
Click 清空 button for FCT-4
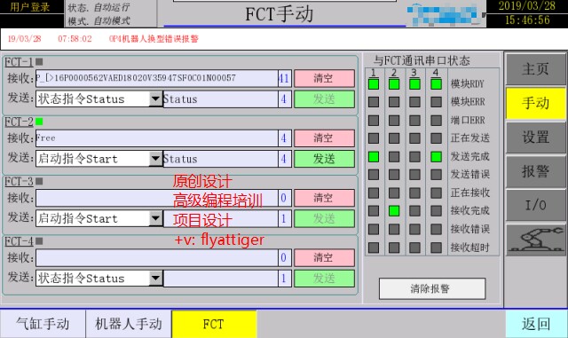[324, 257]
